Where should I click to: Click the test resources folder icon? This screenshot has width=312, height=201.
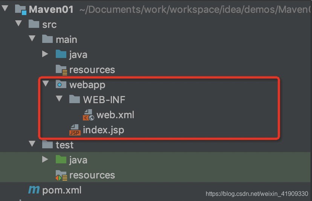pos(61,175)
